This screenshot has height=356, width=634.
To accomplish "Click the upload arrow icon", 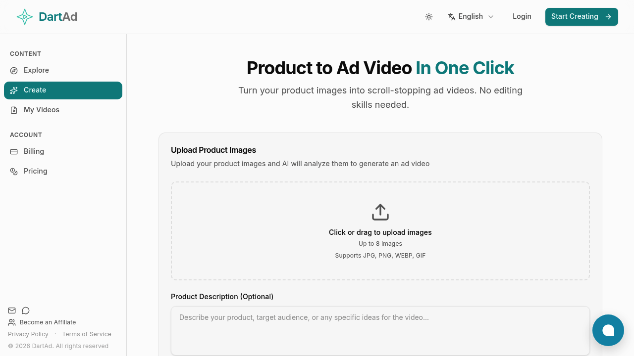I will pos(380,212).
